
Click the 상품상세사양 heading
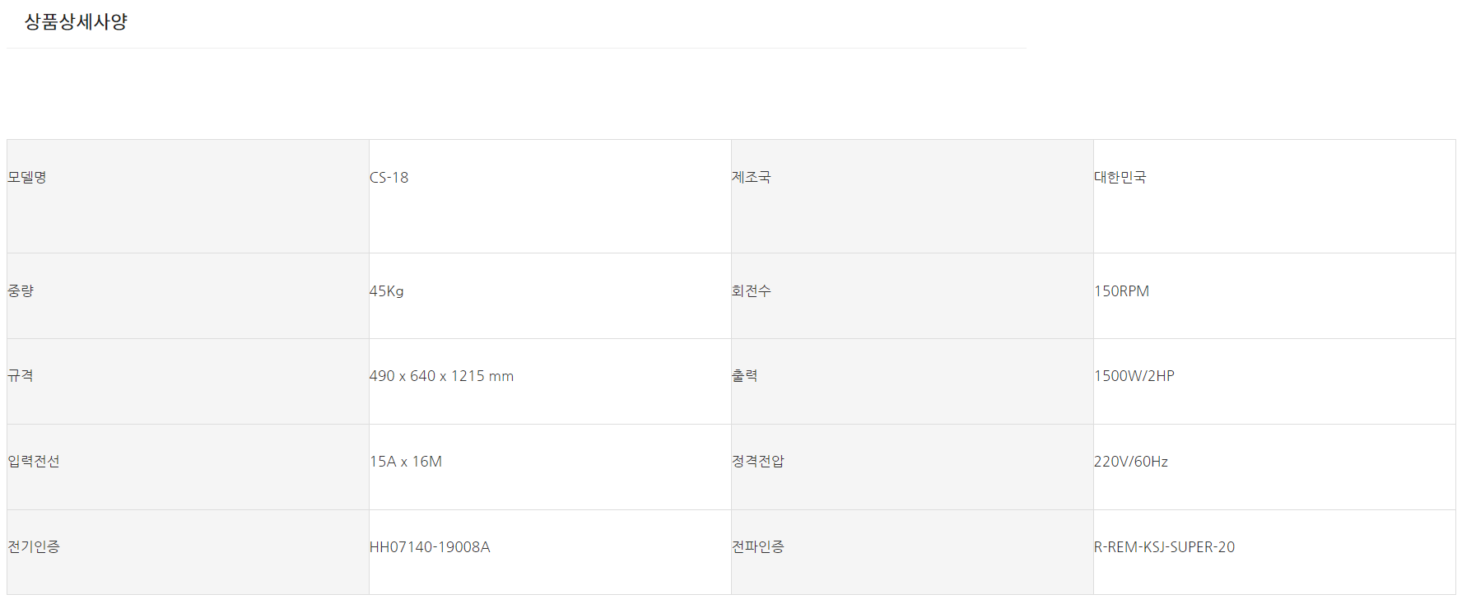point(76,22)
